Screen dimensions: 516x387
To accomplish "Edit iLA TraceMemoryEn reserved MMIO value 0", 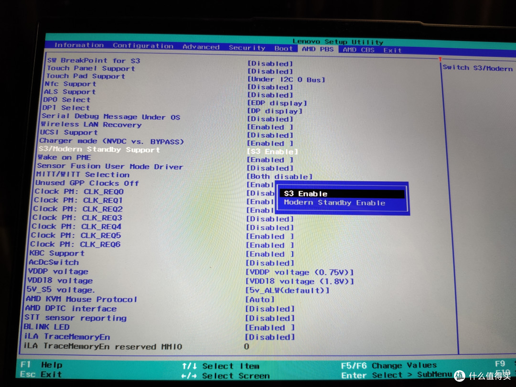I will [247, 346].
